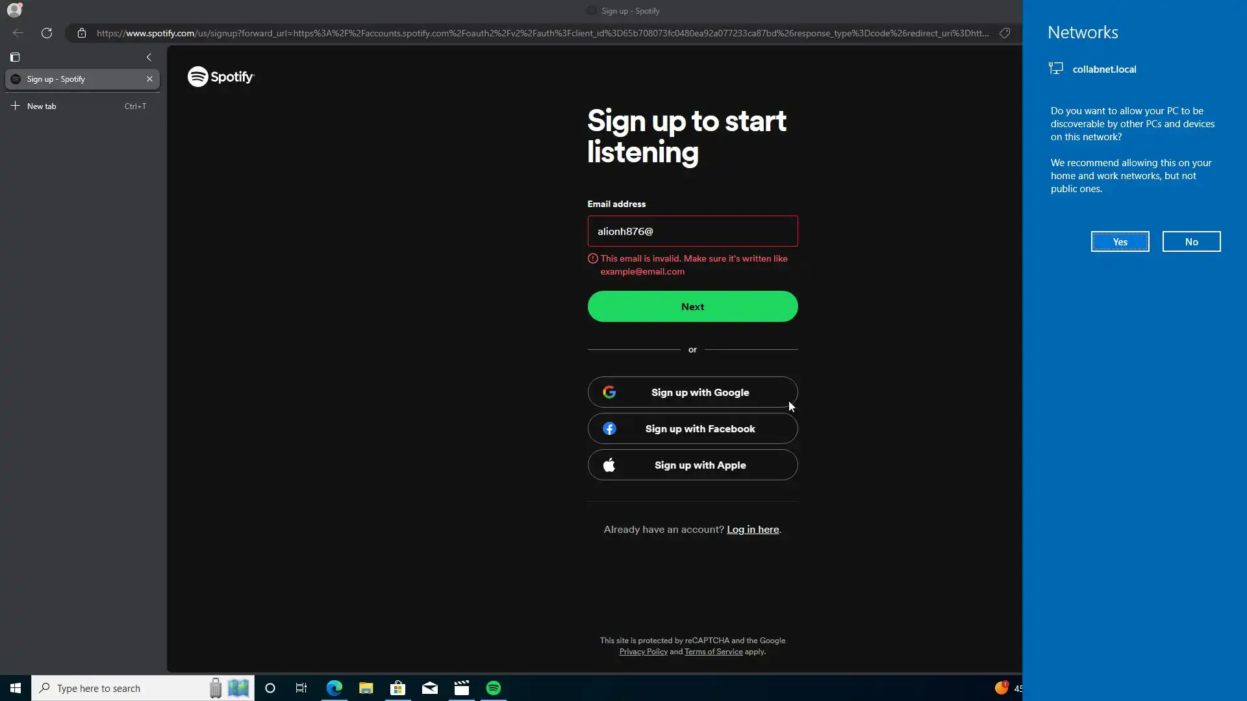Click the lock site info icon
Image resolution: width=1247 pixels, height=701 pixels.
tap(81, 33)
